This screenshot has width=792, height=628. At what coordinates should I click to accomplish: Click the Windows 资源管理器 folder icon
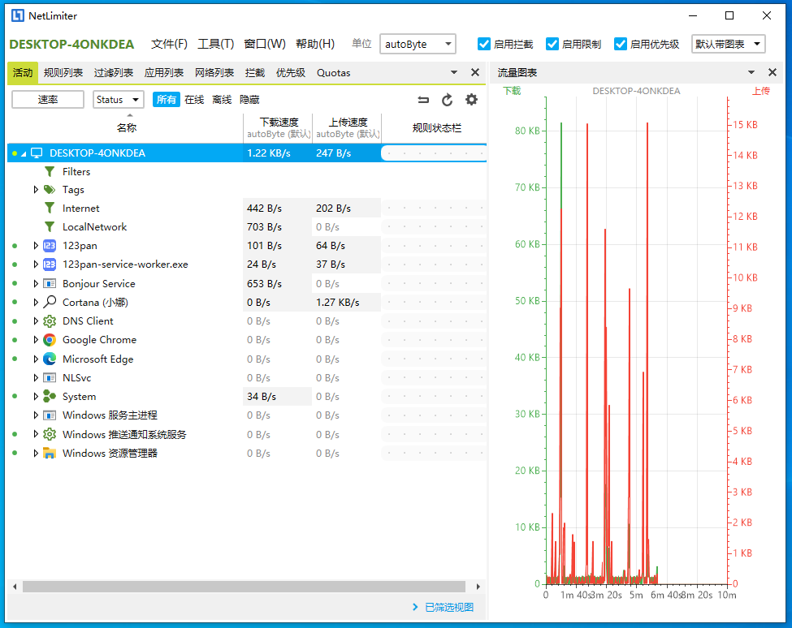[x=50, y=453]
